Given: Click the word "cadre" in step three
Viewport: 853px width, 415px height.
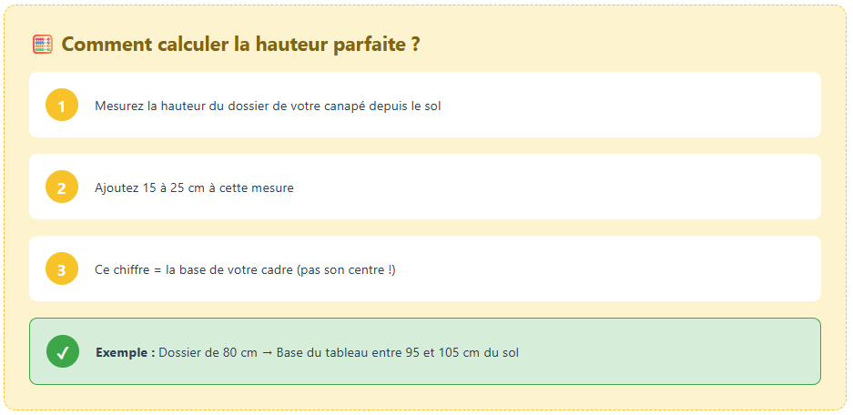Looking at the screenshot, I should pos(277,269).
